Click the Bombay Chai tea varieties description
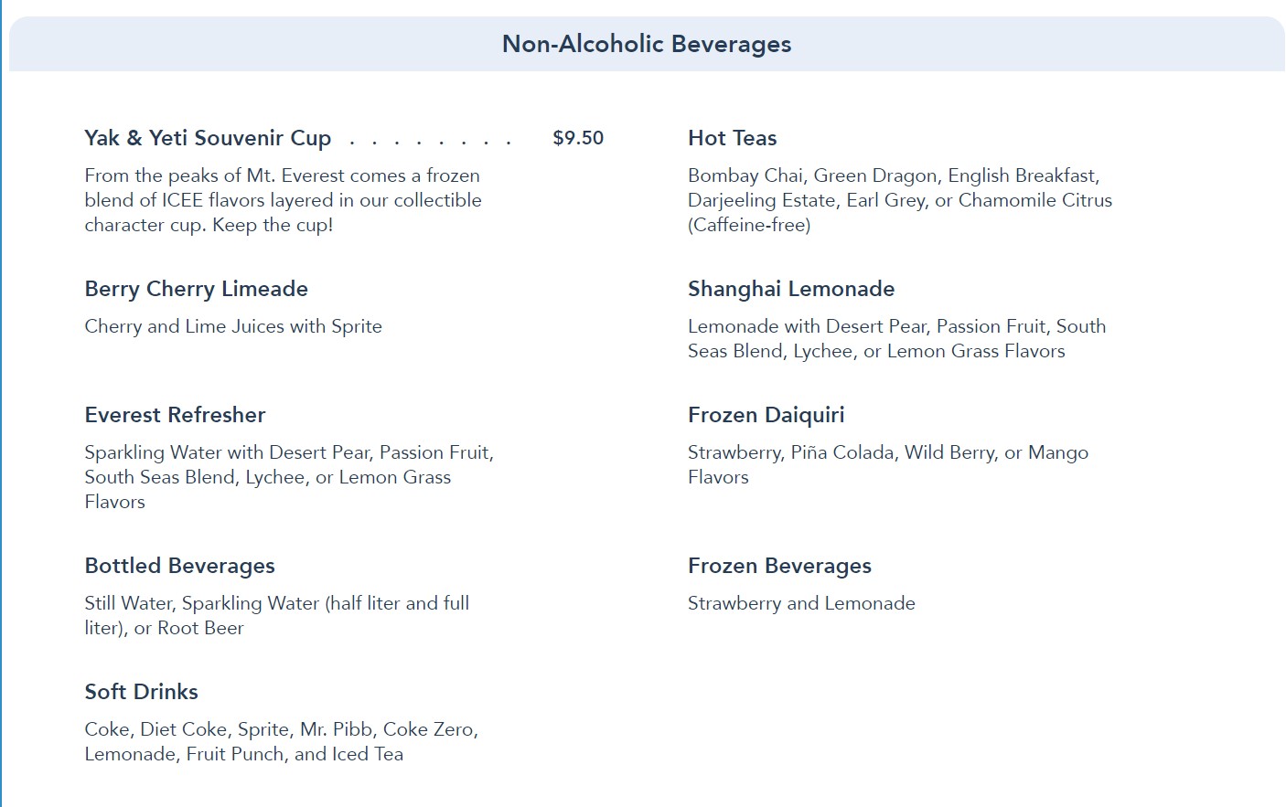Image resolution: width=1286 pixels, height=807 pixels. (x=899, y=200)
